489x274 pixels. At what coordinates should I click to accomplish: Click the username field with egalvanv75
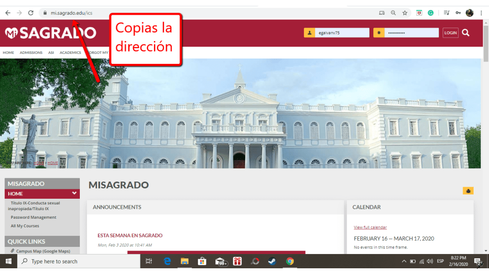tap(342, 32)
